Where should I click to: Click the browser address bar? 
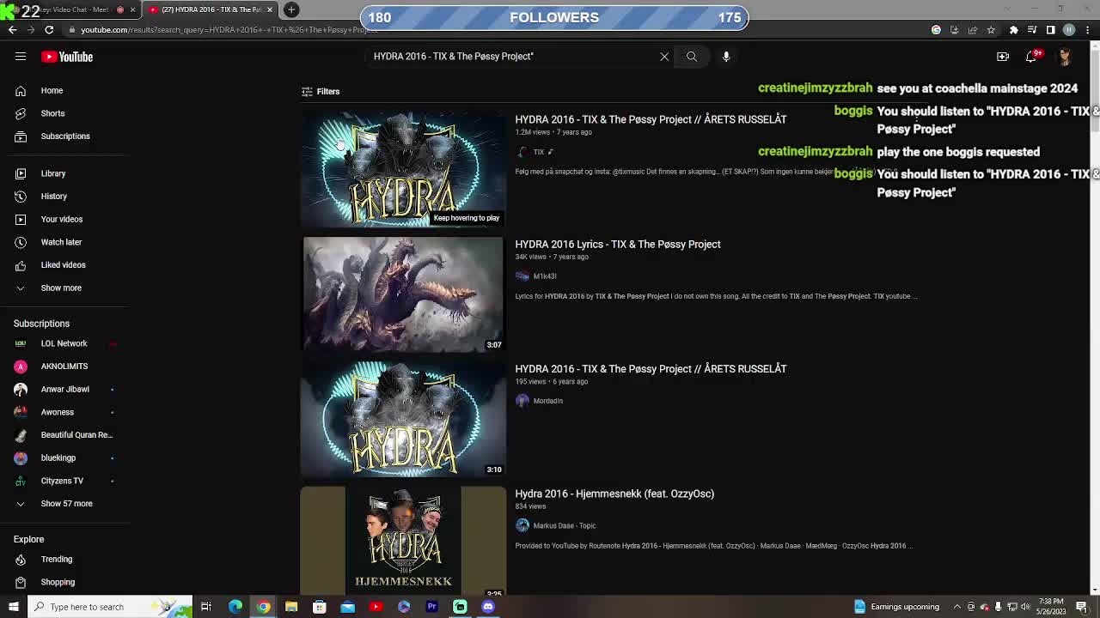(498, 30)
